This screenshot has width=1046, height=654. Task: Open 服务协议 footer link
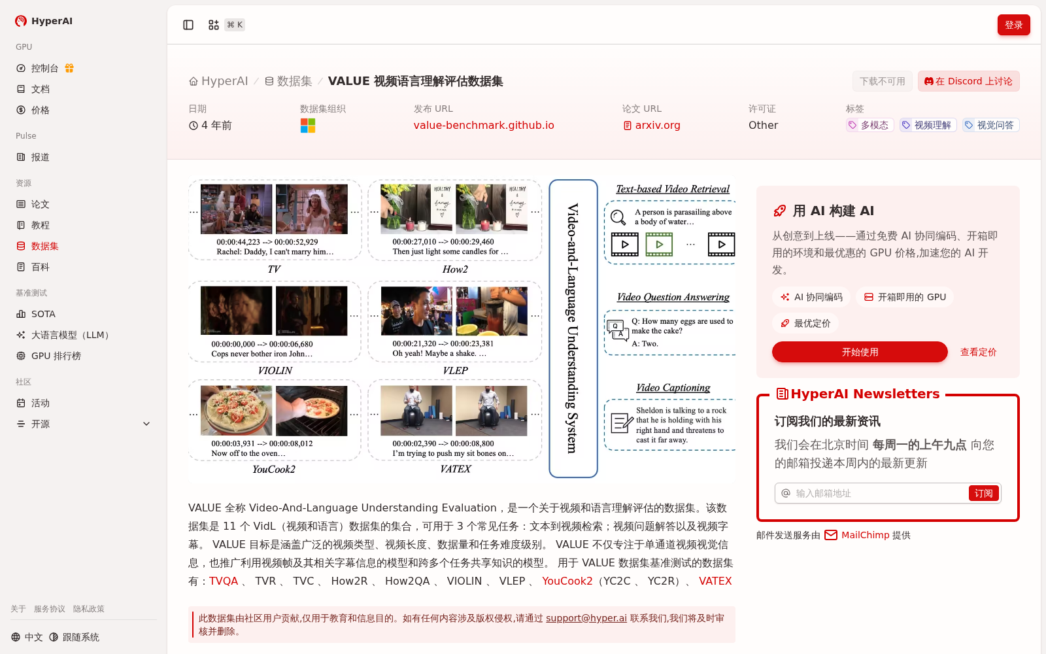click(x=50, y=609)
